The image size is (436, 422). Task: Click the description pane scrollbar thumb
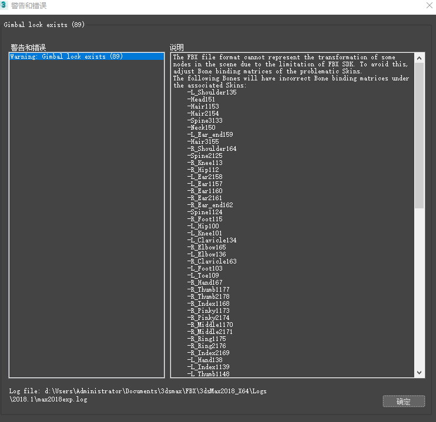[420, 136]
